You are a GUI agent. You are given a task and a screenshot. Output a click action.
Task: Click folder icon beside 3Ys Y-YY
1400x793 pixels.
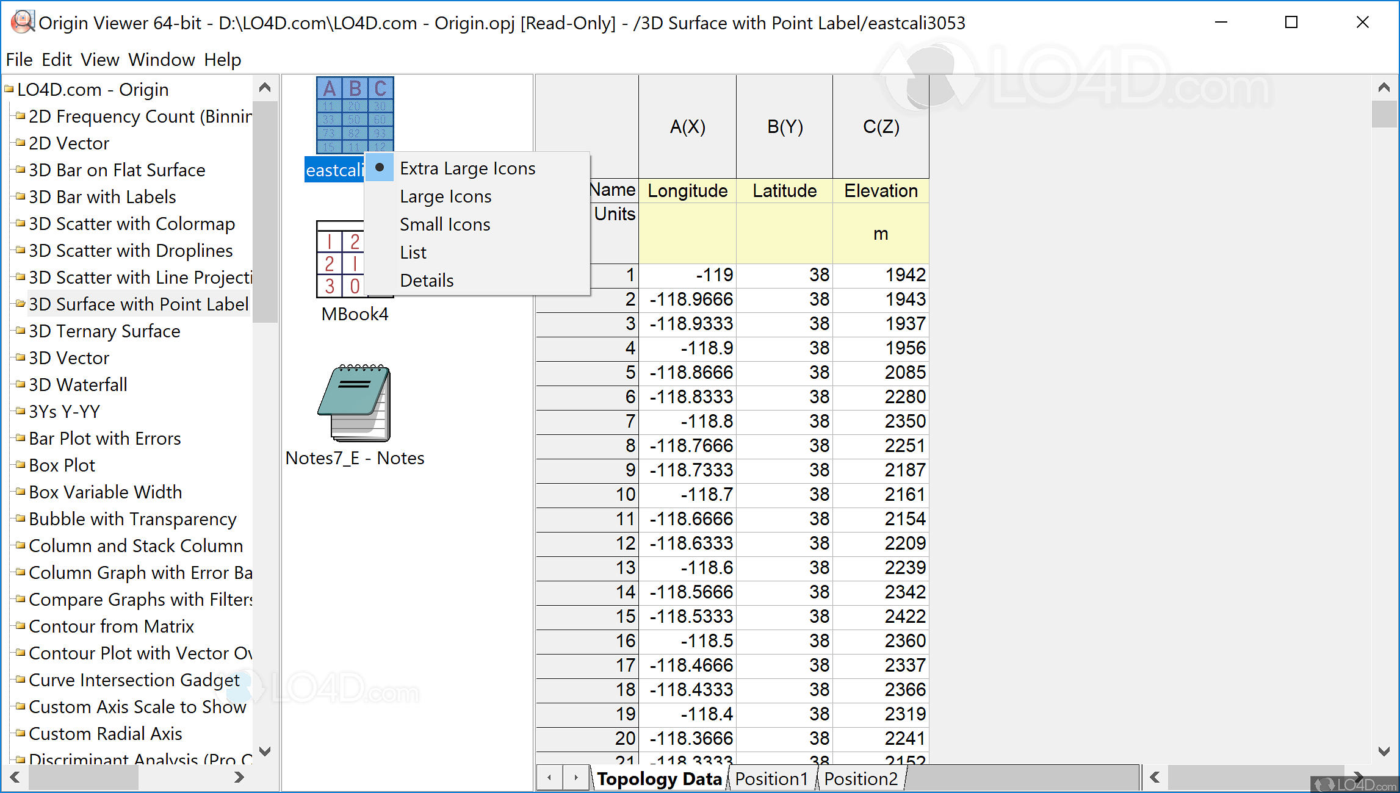tap(20, 411)
